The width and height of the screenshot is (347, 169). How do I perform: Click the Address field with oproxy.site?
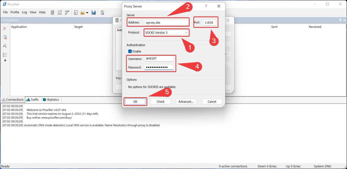tap(166, 22)
